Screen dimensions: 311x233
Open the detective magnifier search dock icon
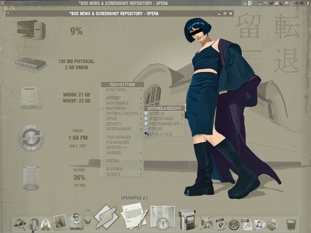point(20,224)
